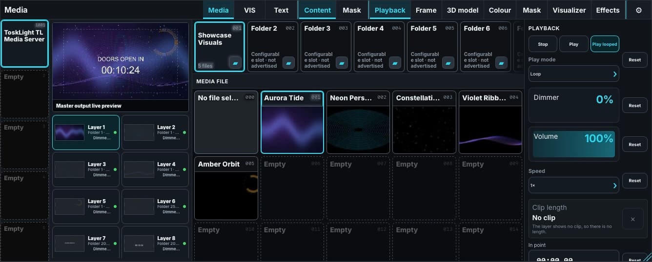Open the Effects tab

(x=608, y=10)
